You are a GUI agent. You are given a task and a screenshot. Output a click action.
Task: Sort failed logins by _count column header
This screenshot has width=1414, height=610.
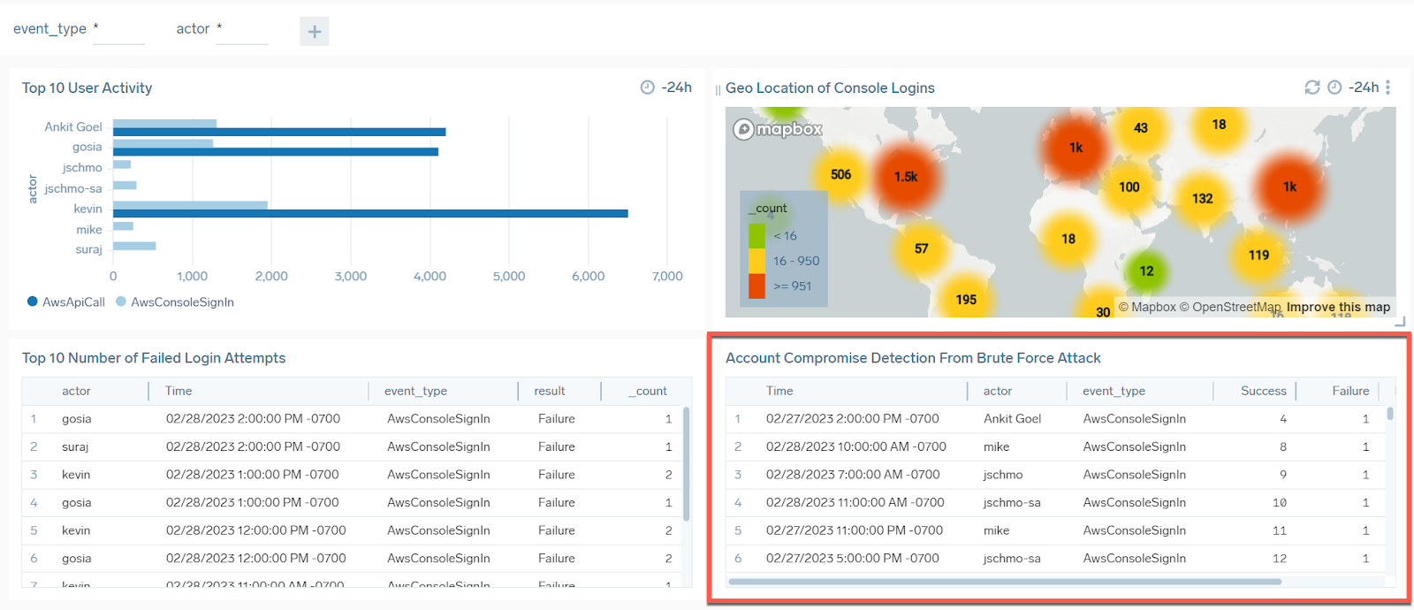coord(650,391)
